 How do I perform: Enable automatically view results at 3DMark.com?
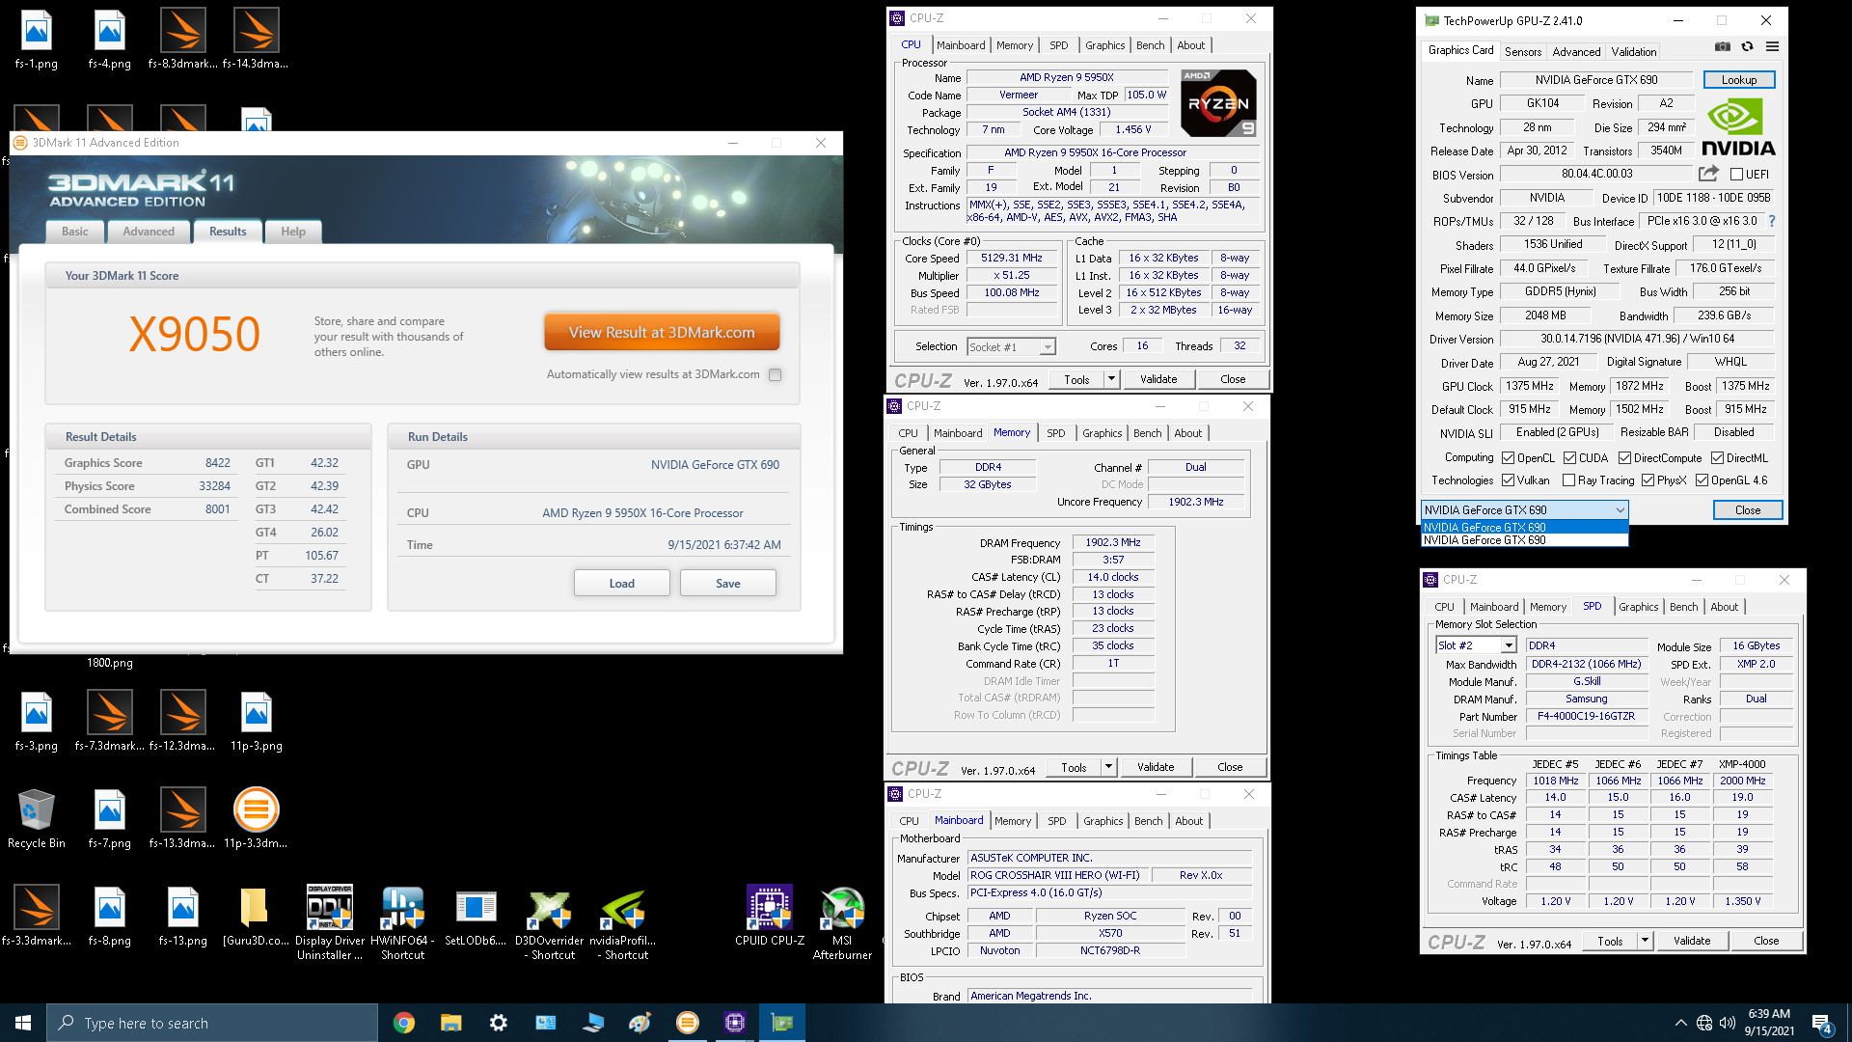click(x=775, y=375)
